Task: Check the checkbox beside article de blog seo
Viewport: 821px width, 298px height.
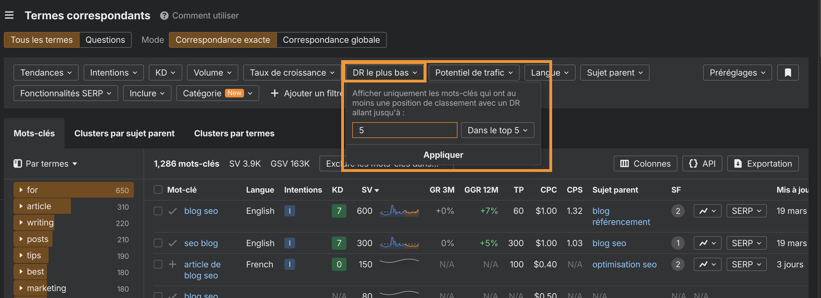Action: pos(158,264)
